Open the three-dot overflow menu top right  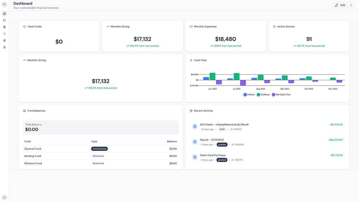click(351, 5)
